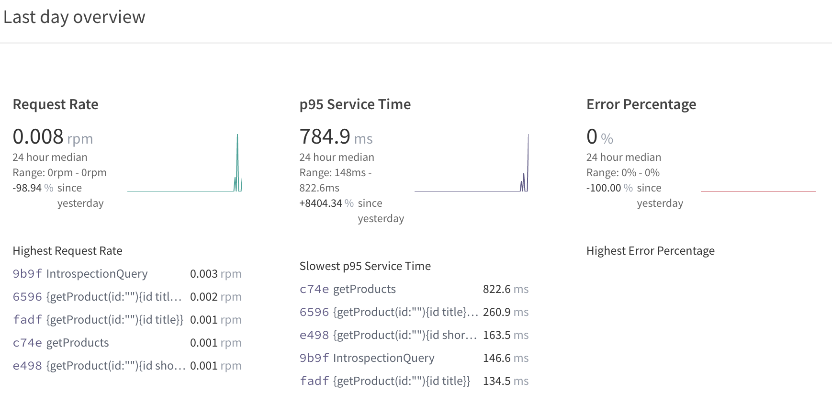
Task: Click the Error Percentage sparkline line
Action: coord(758,191)
